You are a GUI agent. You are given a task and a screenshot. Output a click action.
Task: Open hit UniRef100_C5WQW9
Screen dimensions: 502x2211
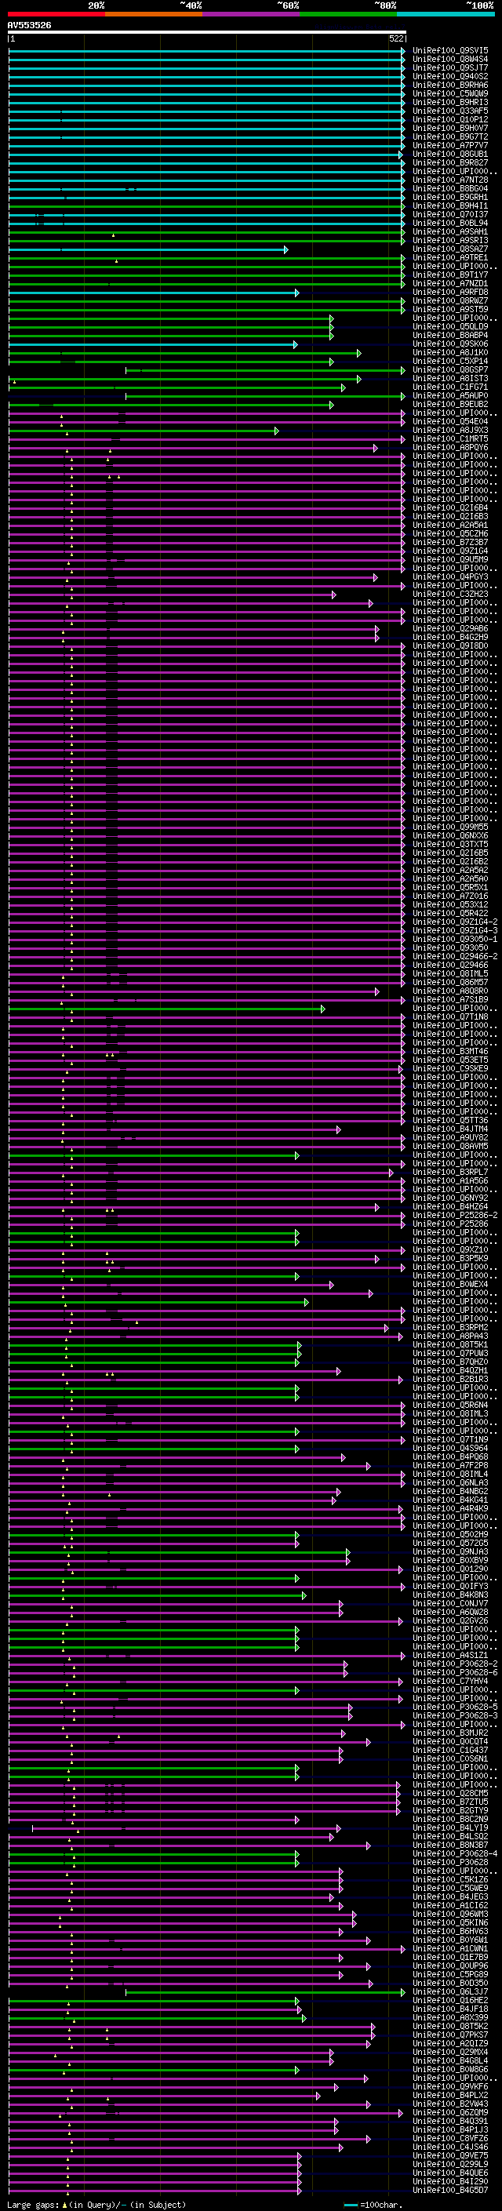click(450, 93)
